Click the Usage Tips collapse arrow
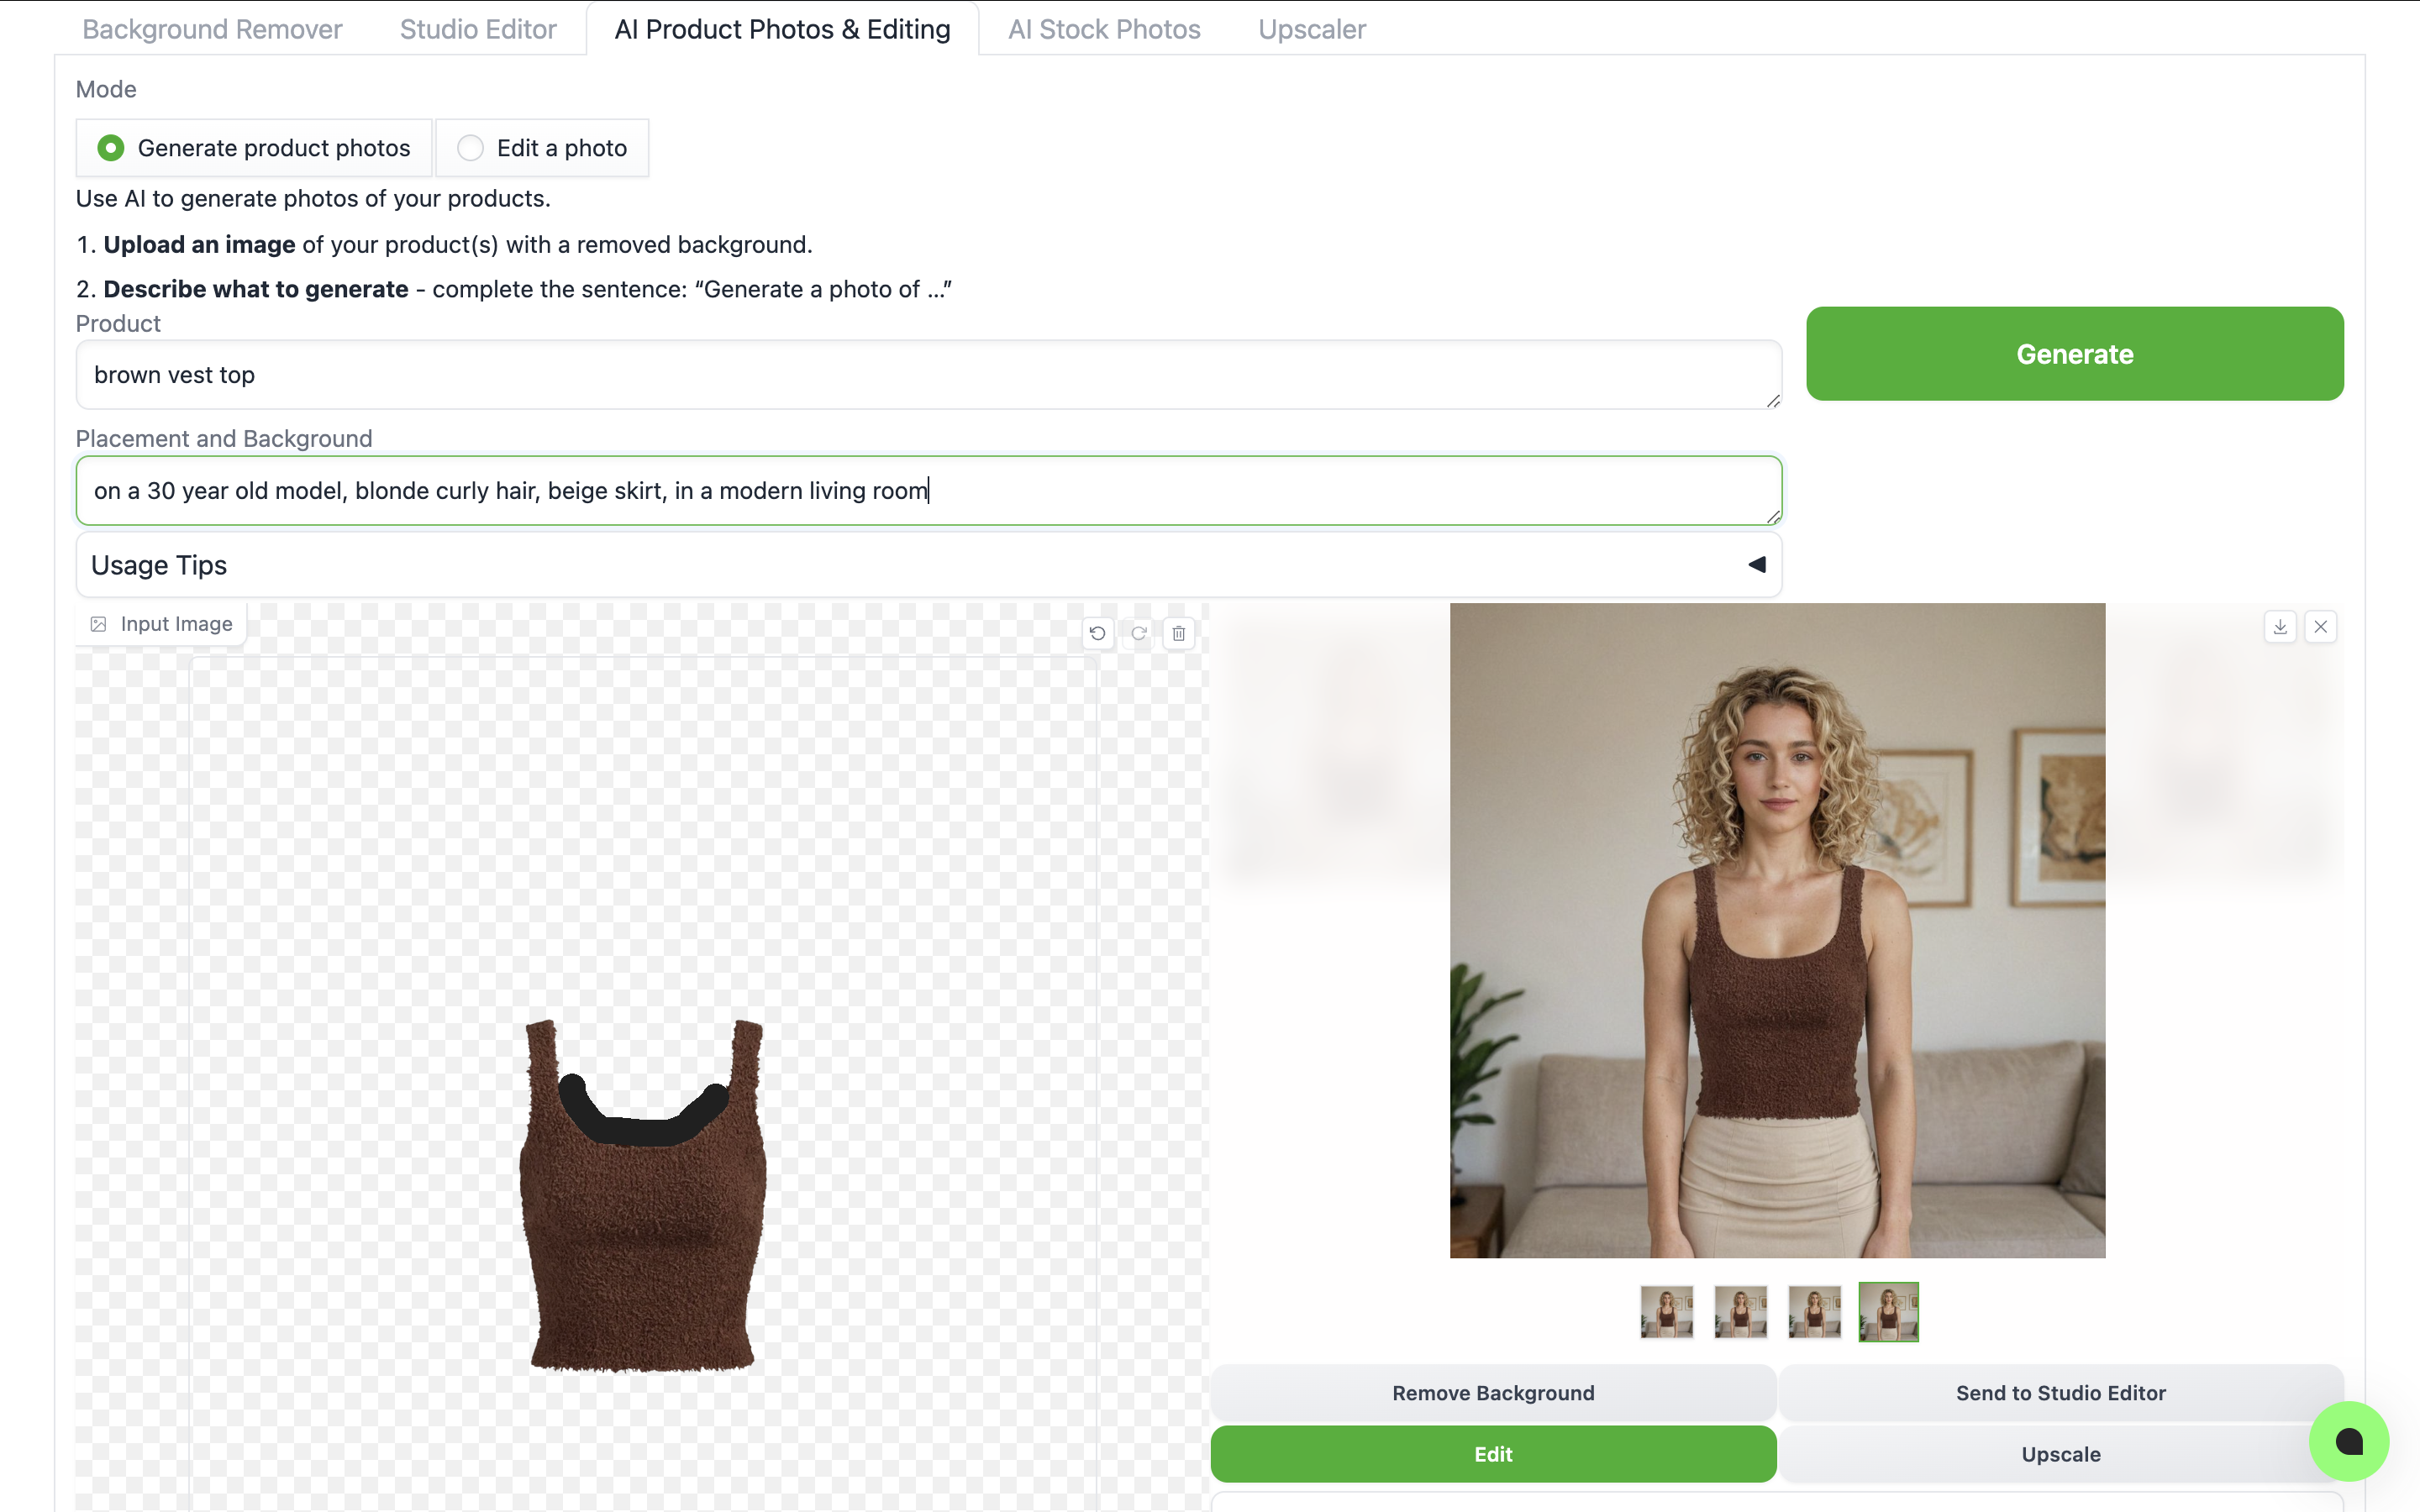This screenshot has width=2420, height=1512. [1756, 565]
